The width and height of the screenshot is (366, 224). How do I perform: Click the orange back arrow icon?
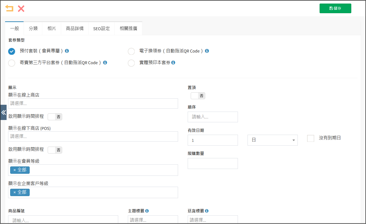pyautogui.click(x=9, y=8)
